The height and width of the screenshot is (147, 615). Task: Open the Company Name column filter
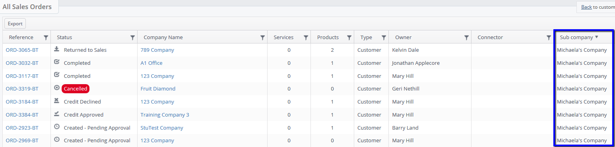click(263, 38)
